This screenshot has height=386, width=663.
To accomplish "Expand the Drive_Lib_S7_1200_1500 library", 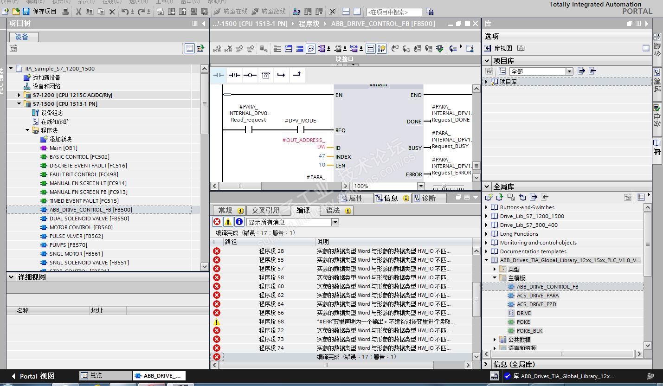I will (x=487, y=216).
